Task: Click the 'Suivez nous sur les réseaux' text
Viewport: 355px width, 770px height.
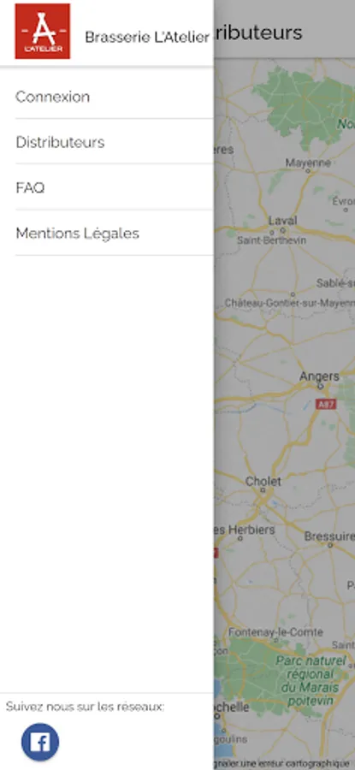Action: (x=85, y=707)
